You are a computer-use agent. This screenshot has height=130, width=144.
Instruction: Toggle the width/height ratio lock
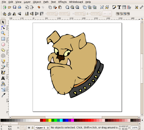coord(87,14)
